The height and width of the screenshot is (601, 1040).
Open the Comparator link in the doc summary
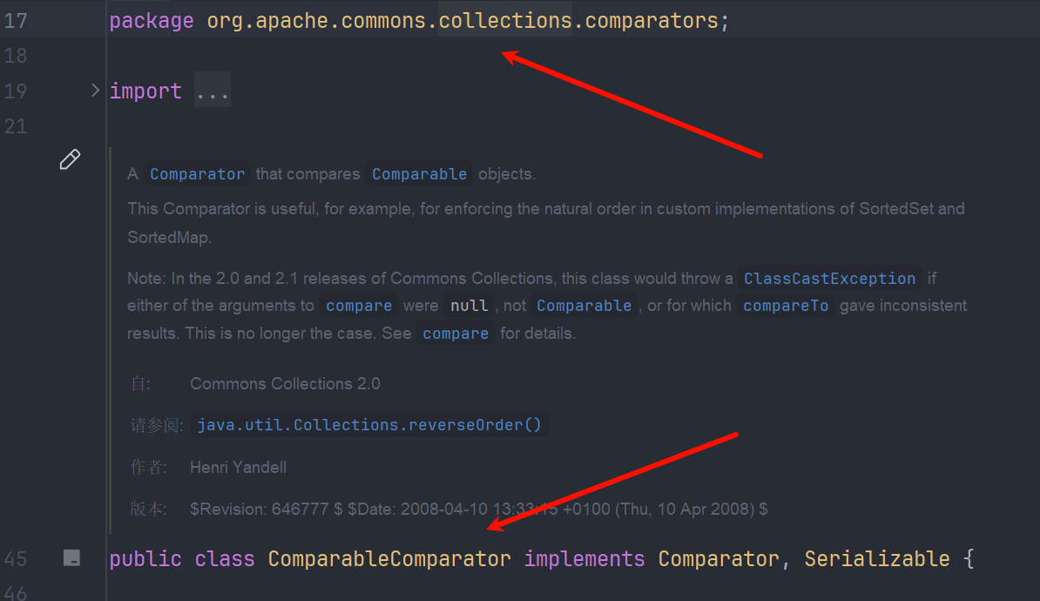(197, 174)
